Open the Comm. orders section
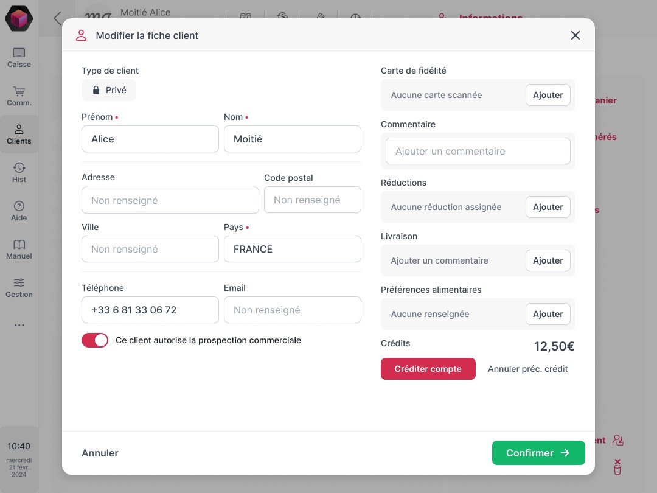The width and height of the screenshot is (657, 493). click(19, 96)
